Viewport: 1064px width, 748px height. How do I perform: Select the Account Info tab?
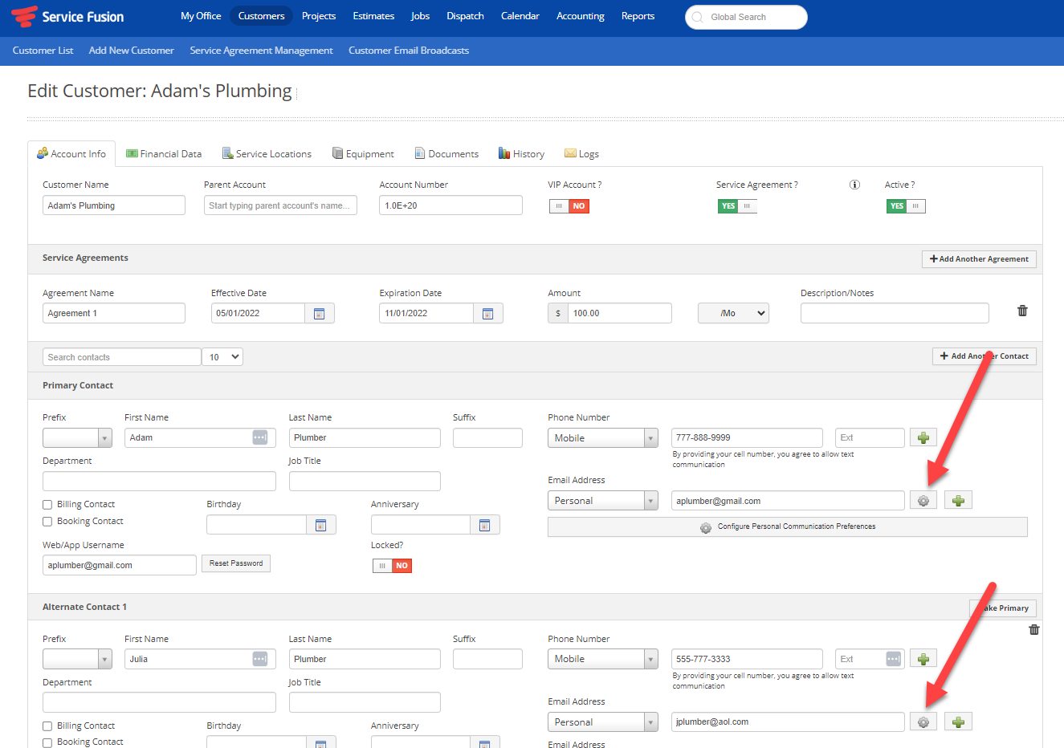[71, 154]
